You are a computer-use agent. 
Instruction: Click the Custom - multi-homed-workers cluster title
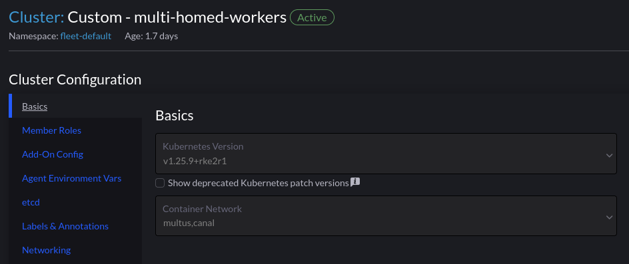pos(177,17)
